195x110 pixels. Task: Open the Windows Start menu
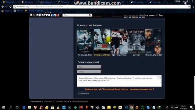(3, 107)
